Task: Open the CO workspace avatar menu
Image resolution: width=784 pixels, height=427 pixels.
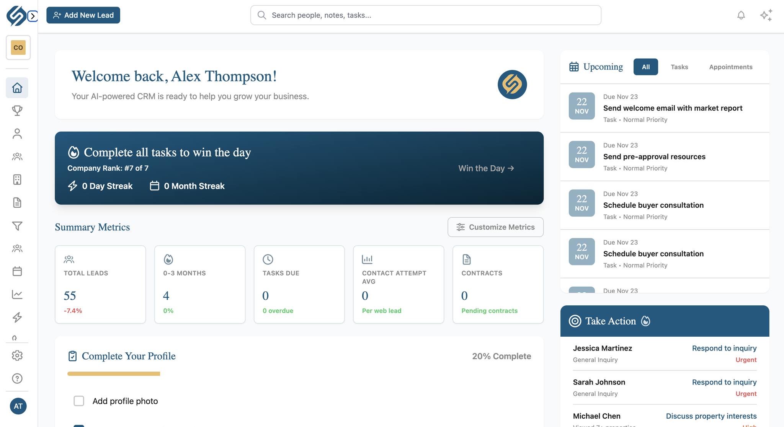Action: click(18, 47)
